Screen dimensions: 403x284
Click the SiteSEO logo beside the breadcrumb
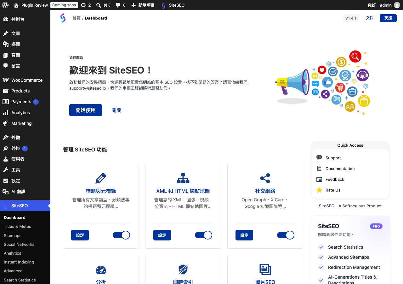tap(63, 18)
